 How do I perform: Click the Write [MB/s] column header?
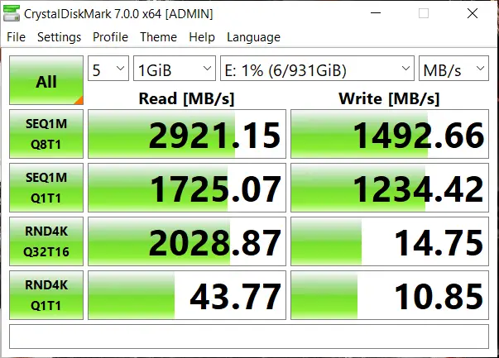click(x=389, y=98)
